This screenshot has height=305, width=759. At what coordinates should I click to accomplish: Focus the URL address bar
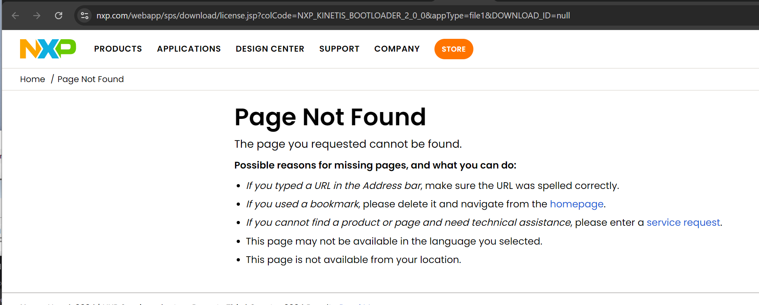(x=333, y=16)
